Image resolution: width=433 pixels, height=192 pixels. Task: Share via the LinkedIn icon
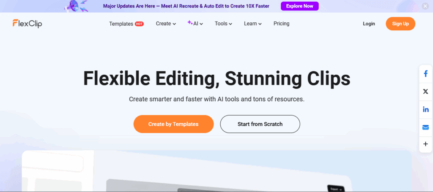point(425,109)
